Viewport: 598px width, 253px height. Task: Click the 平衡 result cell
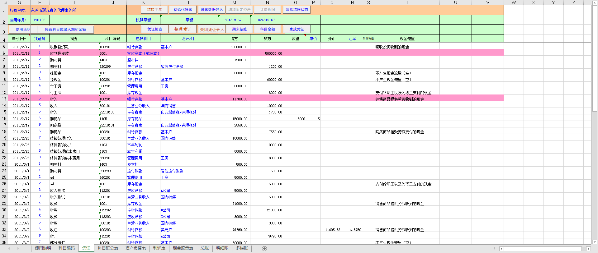189,20
